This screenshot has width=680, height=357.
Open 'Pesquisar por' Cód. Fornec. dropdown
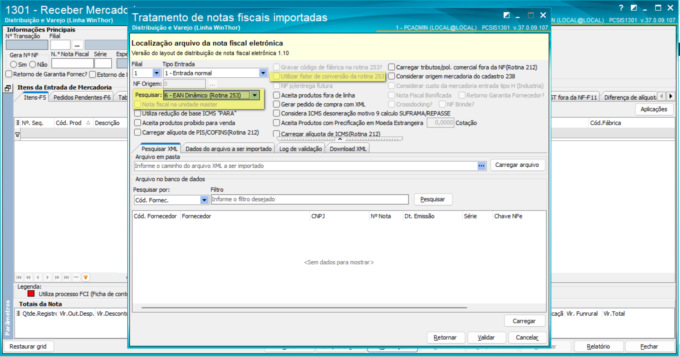(204, 200)
